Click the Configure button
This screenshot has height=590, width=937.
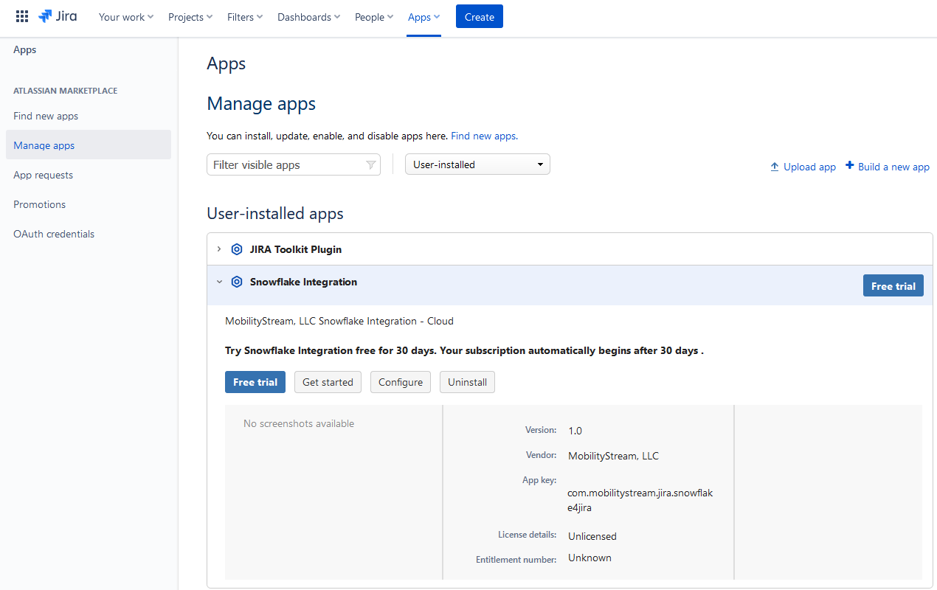point(401,382)
